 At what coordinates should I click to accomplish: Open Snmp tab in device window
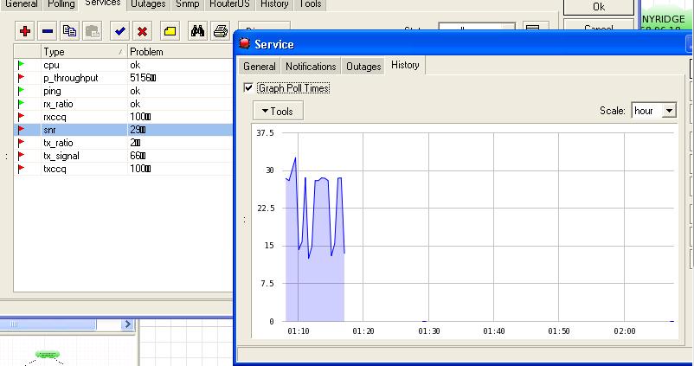[x=187, y=4]
